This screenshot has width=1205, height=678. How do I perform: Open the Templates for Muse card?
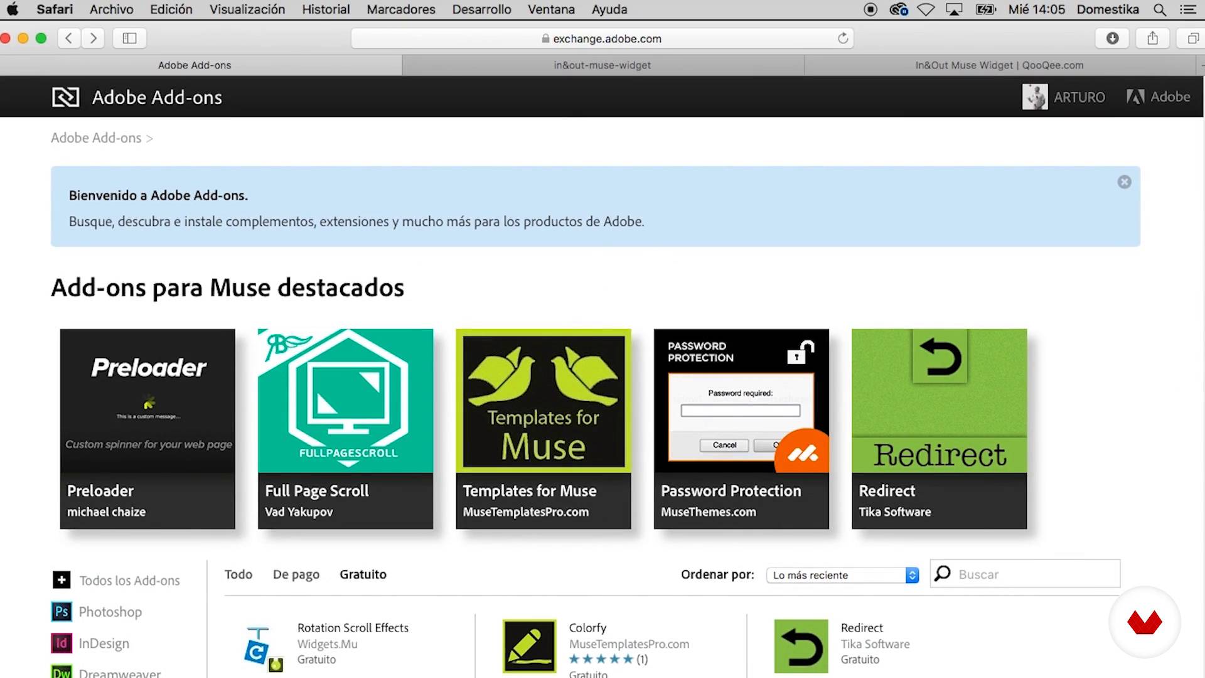544,429
